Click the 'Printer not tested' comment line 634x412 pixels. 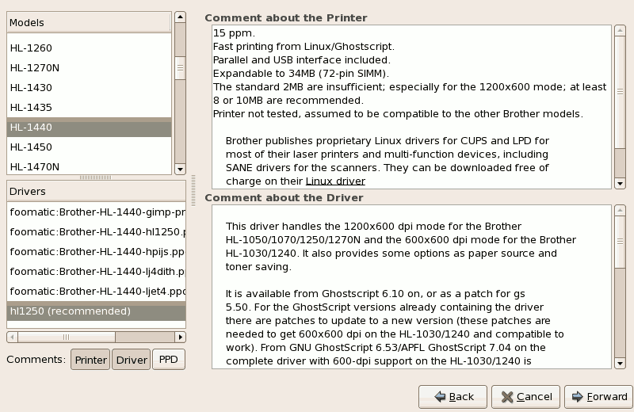click(x=398, y=114)
